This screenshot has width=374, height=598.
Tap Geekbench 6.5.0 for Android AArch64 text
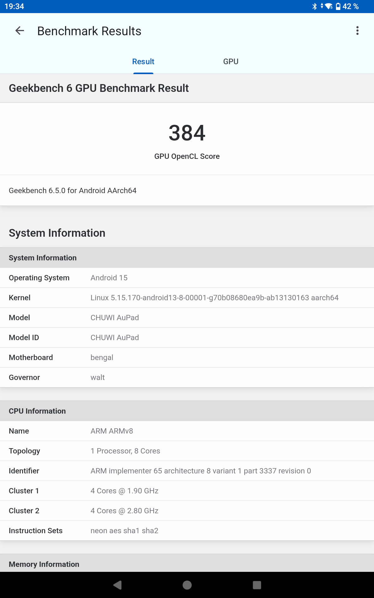click(x=73, y=190)
